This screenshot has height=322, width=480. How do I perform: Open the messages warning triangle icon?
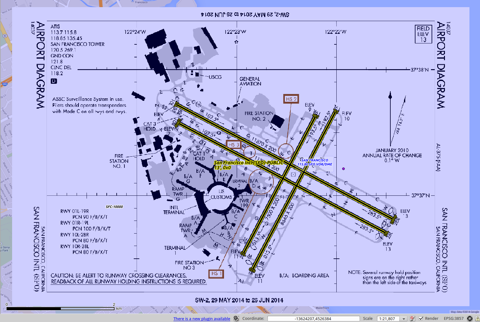477,319
